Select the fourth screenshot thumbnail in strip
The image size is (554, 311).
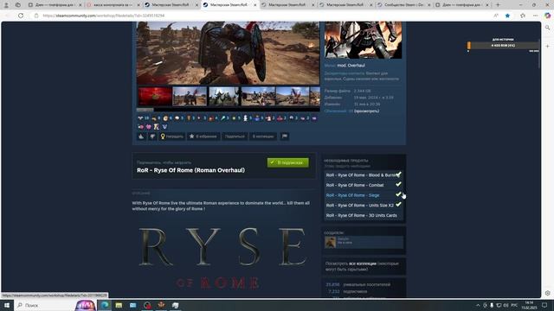[x=258, y=96]
